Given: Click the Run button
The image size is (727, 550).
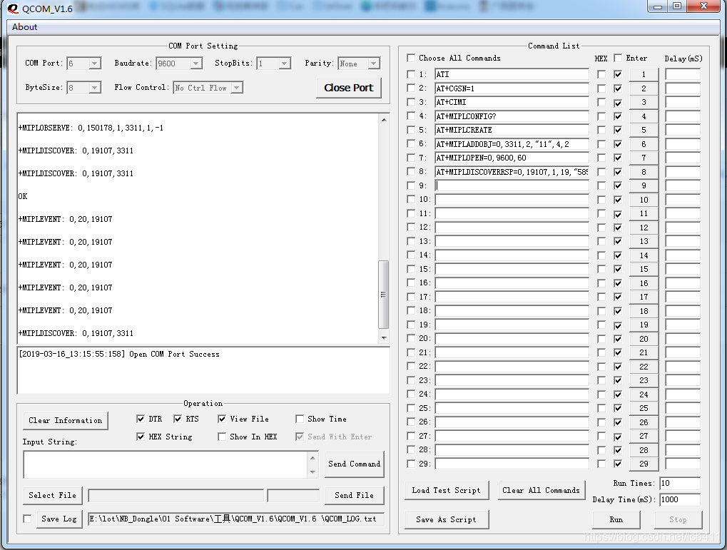Looking at the screenshot, I should [616, 519].
